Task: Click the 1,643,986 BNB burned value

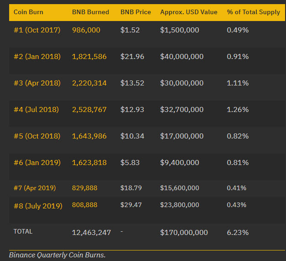Action: [x=89, y=136]
